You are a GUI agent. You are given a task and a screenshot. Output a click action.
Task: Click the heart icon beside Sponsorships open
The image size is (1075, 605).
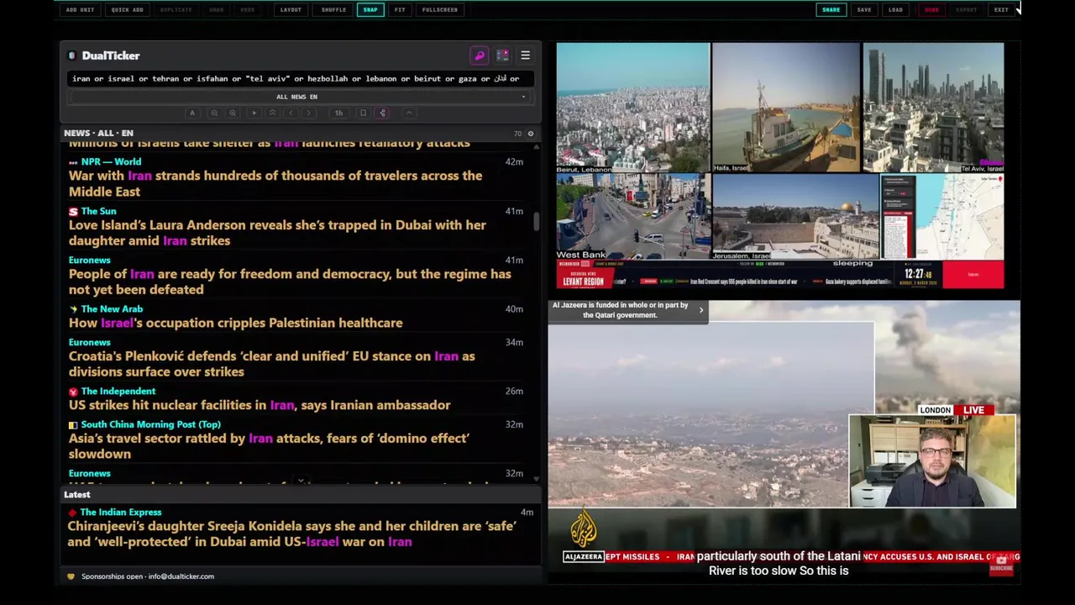pyautogui.click(x=71, y=576)
